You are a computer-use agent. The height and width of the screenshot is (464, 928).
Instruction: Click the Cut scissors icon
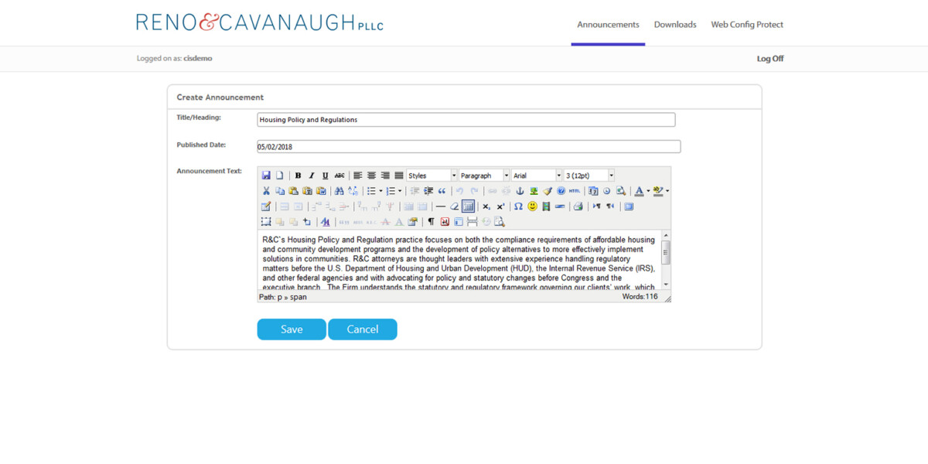[x=266, y=191]
